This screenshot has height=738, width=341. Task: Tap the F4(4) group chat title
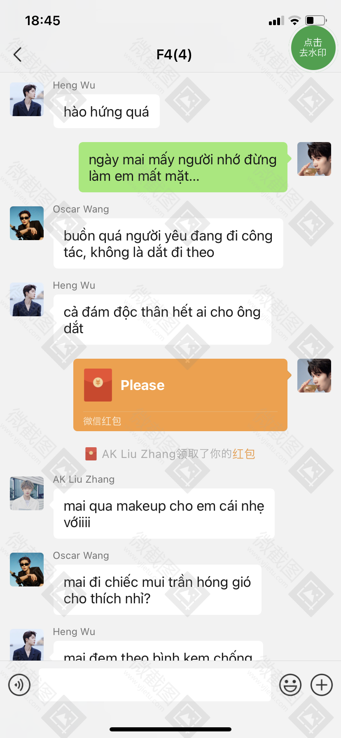(174, 54)
